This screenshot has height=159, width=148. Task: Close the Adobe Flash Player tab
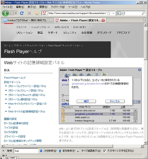(x=103, y=20)
